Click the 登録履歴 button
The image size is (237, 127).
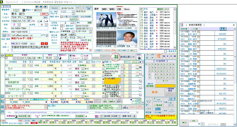pyautogui.click(x=116, y=57)
